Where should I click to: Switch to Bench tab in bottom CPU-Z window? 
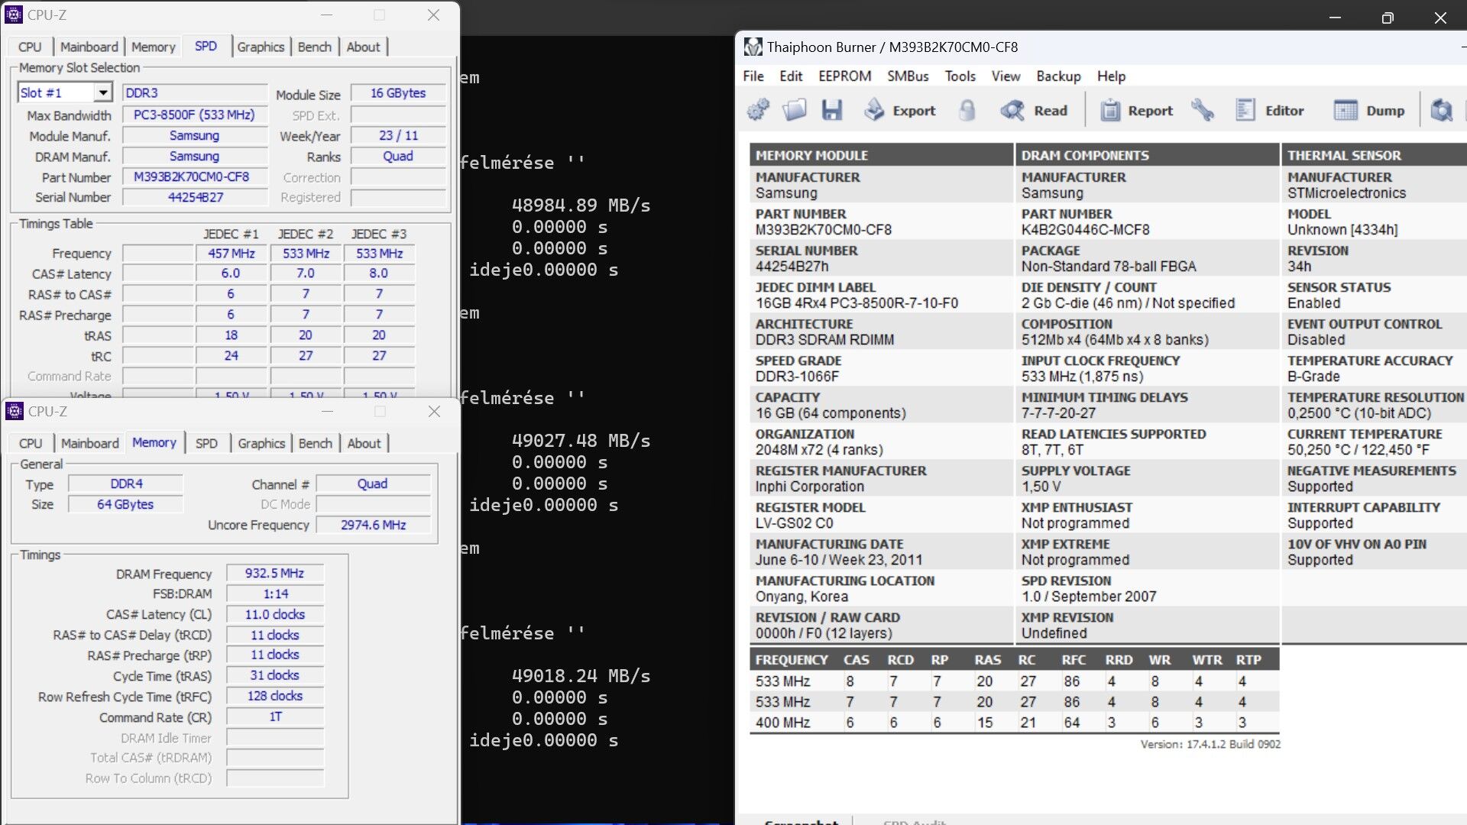coord(316,443)
